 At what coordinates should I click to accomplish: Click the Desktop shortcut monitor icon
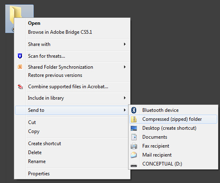click(134, 128)
